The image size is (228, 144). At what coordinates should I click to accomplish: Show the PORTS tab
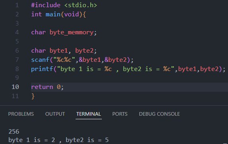tap(120, 114)
